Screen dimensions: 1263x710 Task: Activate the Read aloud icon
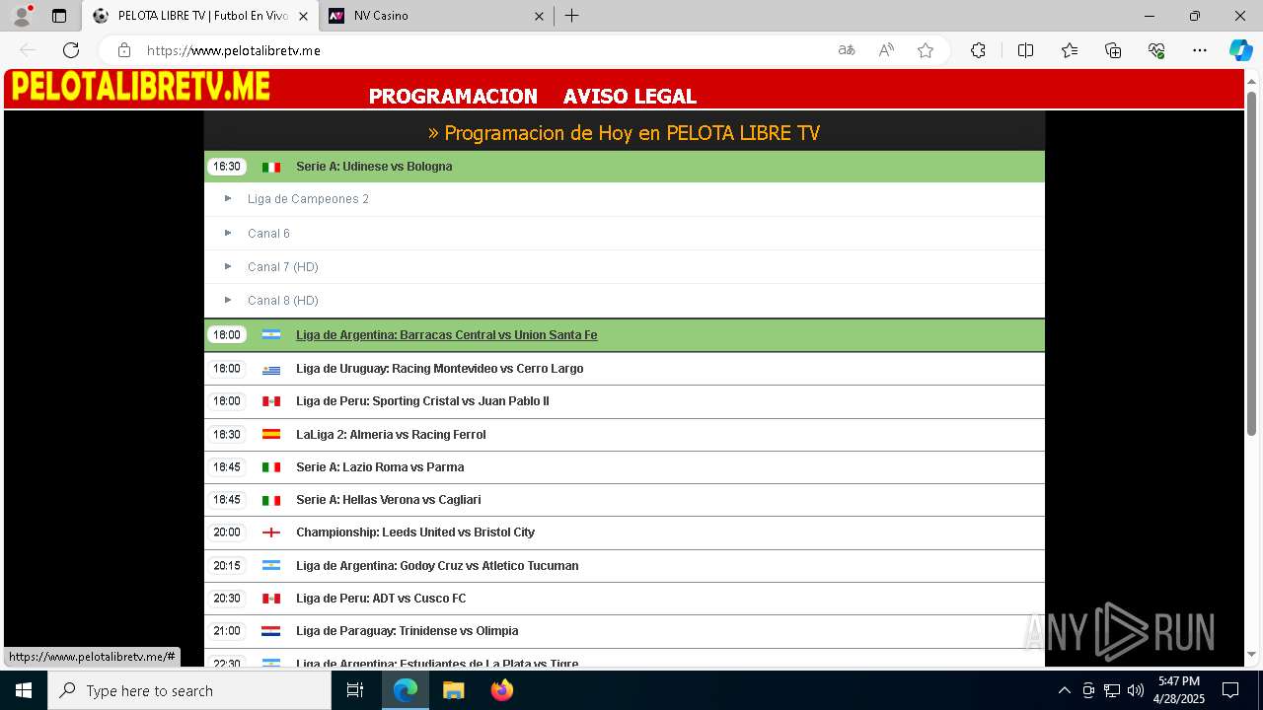[886, 50]
